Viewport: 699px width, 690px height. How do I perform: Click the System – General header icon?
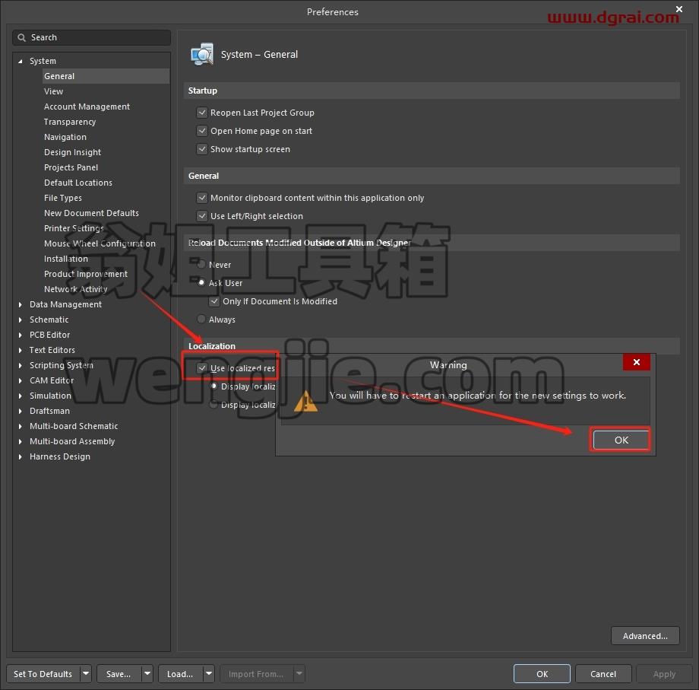(202, 55)
